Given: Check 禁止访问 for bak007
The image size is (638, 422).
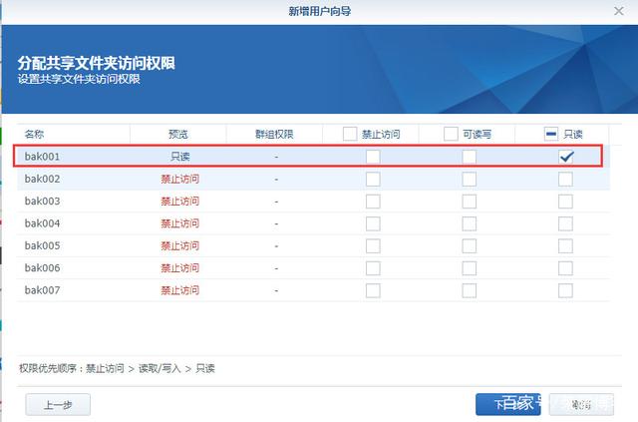Looking at the screenshot, I should pos(373,290).
